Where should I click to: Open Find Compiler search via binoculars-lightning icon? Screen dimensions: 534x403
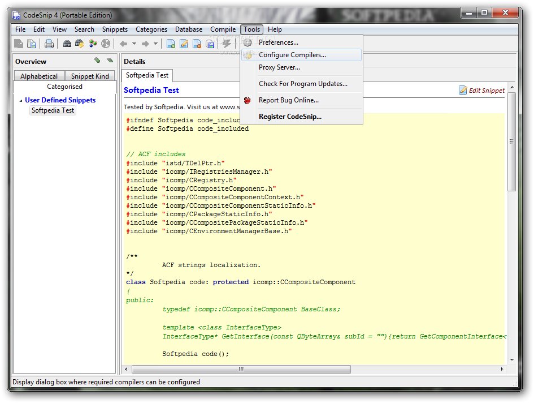(x=80, y=44)
